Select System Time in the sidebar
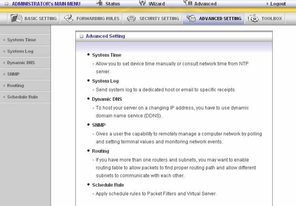Viewport: 296px width, 206px height. [25, 40]
